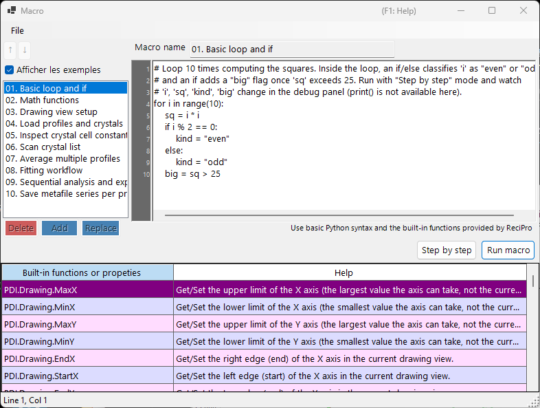Toggle the 'Afficher les exemples' checkbox
The height and width of the screenshot is (408, 540).
tap(10, 70)
